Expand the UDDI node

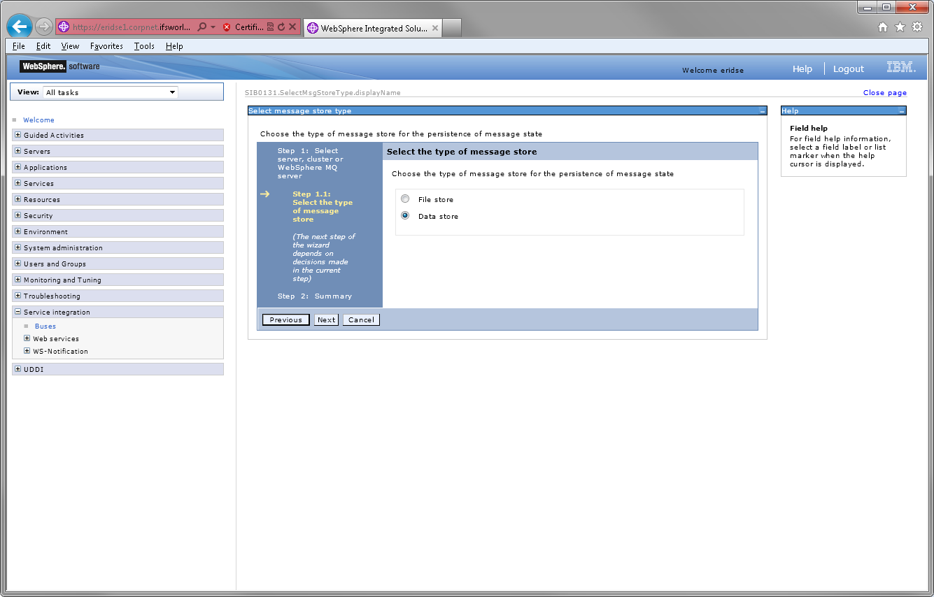(17, 369)
